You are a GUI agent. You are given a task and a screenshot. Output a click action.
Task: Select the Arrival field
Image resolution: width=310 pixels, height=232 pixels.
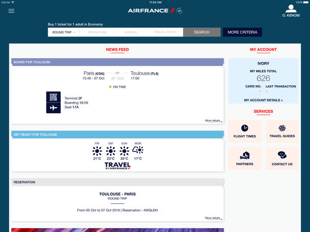click(x=131, y=32)
